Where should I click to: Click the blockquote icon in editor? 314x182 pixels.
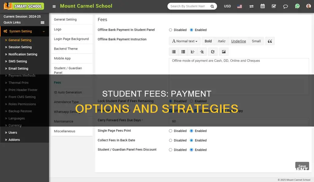[270, 41]
